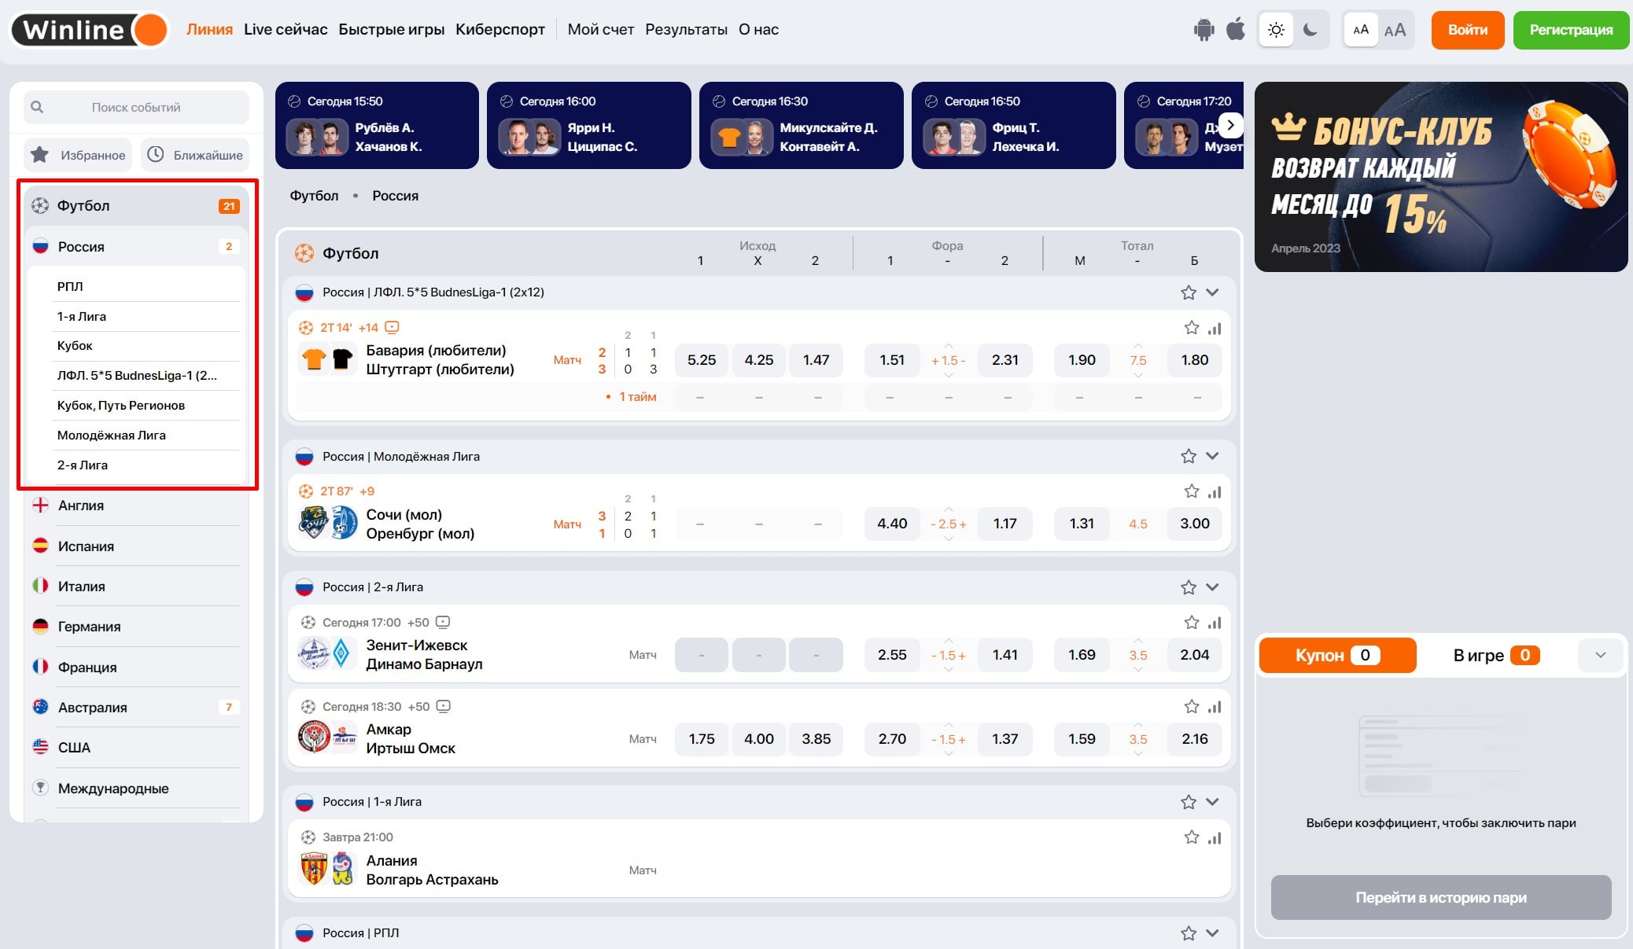The width and height of the screenshot is (1633, 949).
Task: Click the Apple iOS app icon
Action: click(1236, 30)
